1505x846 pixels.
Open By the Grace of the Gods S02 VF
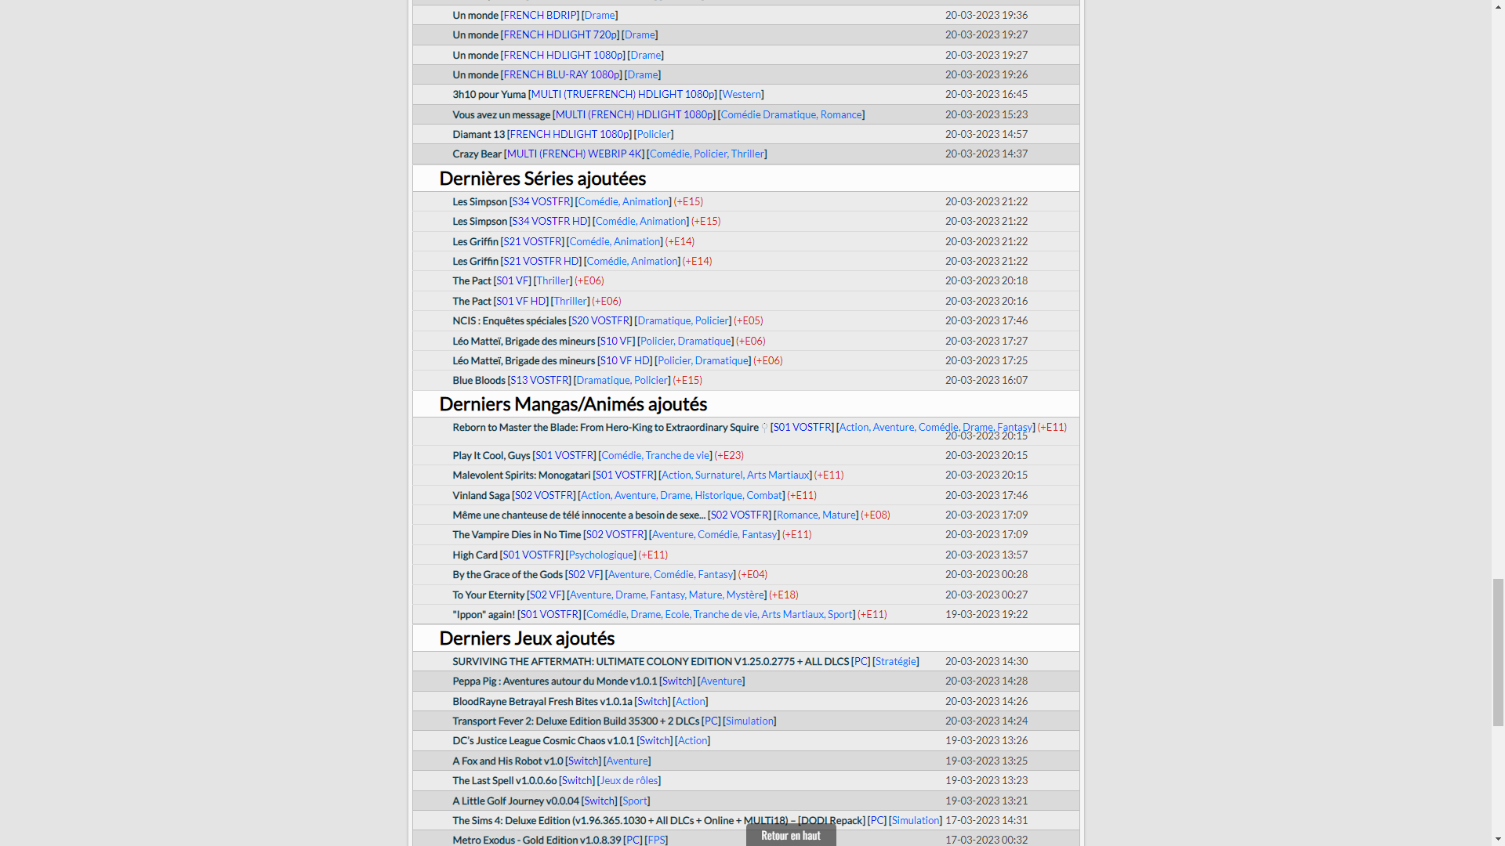pyautogui.click(x=584, y=574)
